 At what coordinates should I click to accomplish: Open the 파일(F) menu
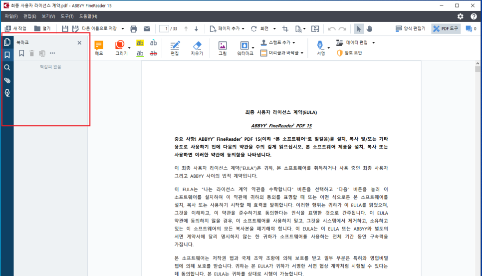coord(11,16)
